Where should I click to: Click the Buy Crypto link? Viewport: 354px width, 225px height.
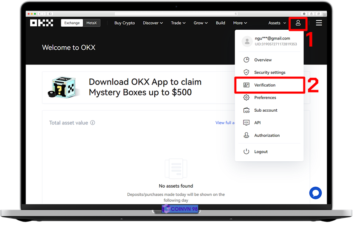click(x=125, y=23)
